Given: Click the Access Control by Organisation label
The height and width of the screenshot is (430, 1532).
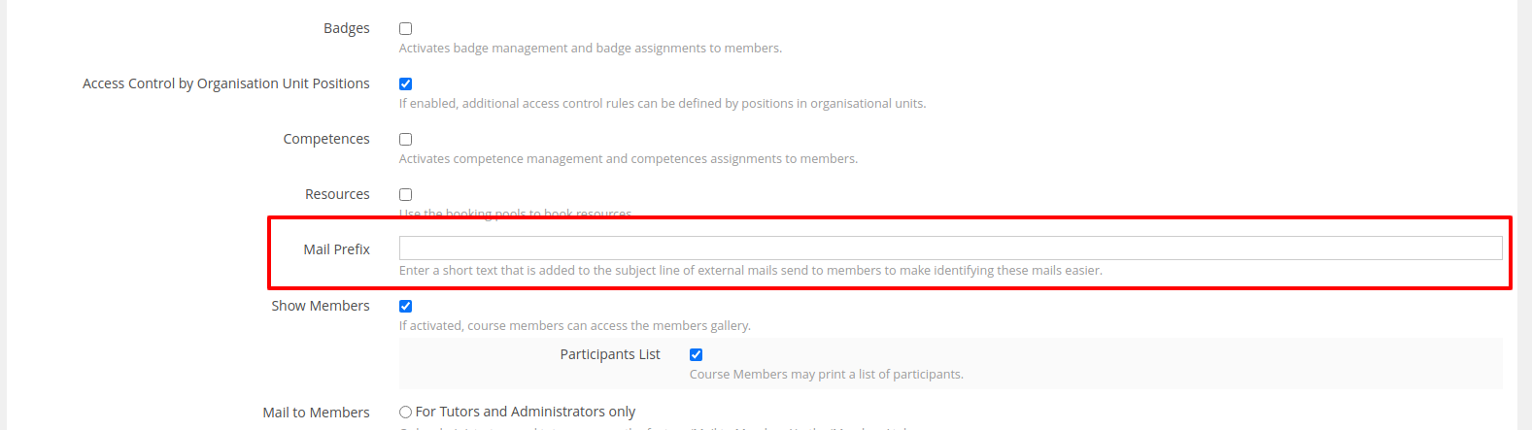Looking at the screenshot, I should (226, 83).
